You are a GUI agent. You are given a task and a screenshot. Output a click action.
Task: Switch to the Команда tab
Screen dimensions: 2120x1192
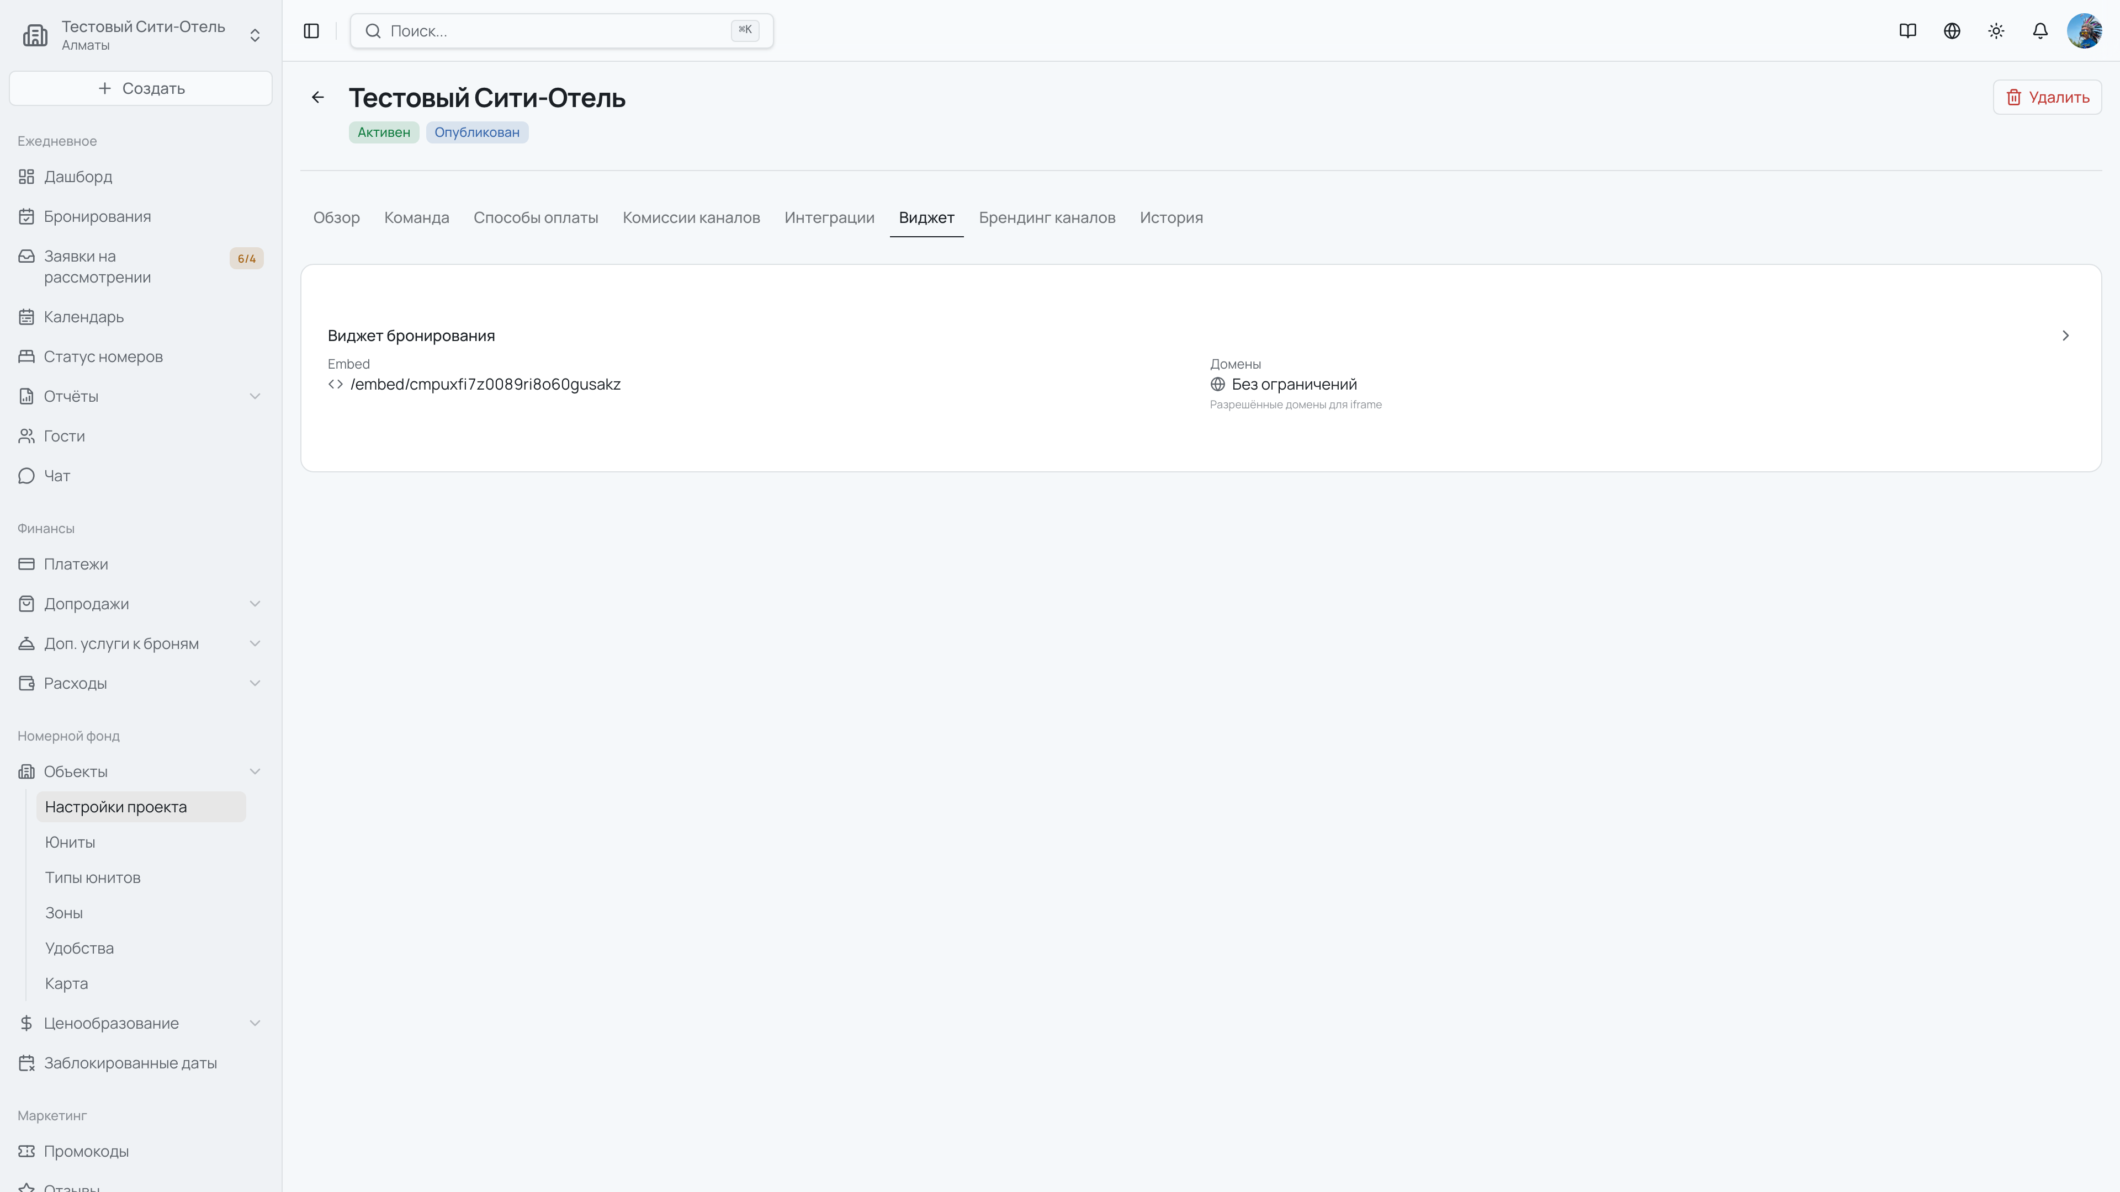click(416, 218)
